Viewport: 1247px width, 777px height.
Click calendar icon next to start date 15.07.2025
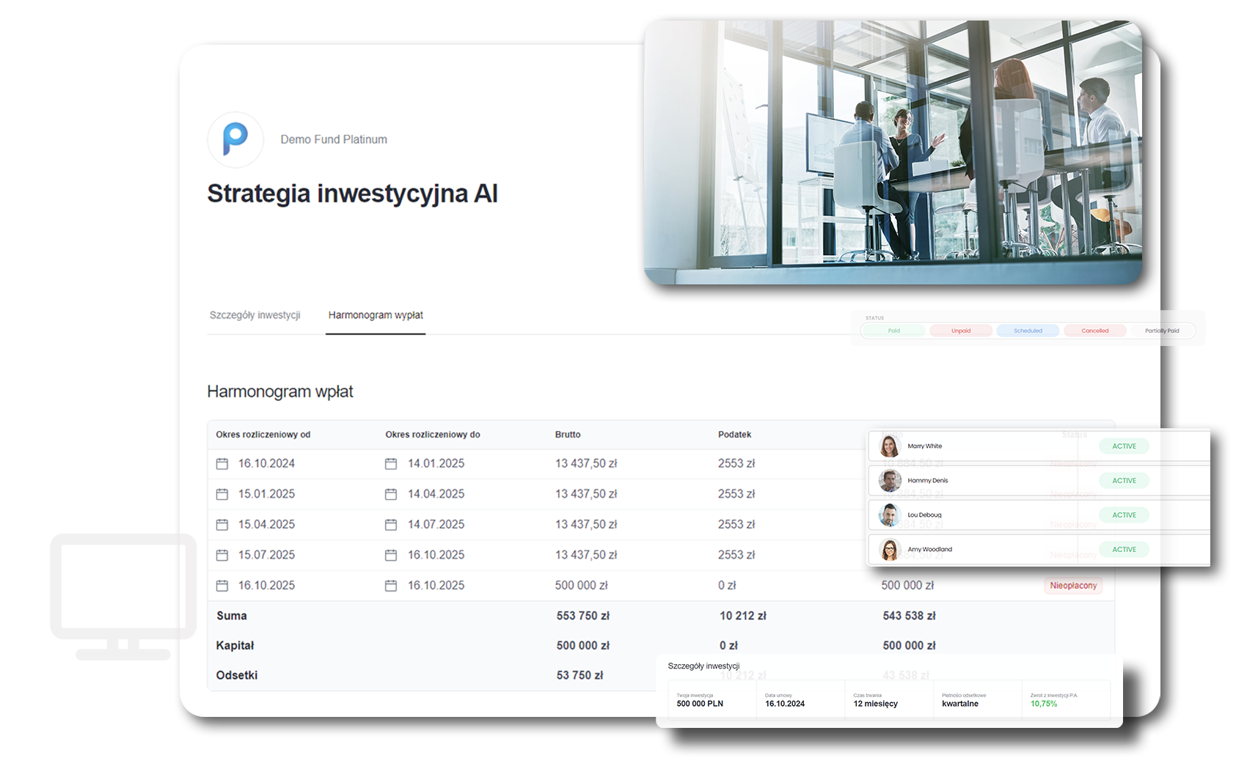point(222,555)
